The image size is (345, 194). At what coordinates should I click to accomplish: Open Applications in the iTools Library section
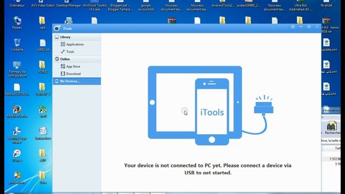pyautogui.click(x=74, y=44)
